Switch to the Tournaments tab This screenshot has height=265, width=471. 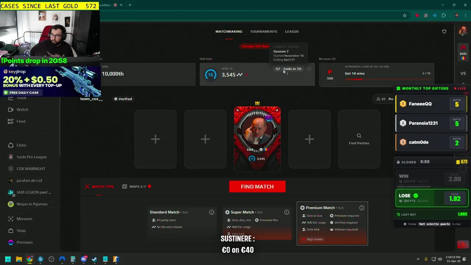pos(263,31)
